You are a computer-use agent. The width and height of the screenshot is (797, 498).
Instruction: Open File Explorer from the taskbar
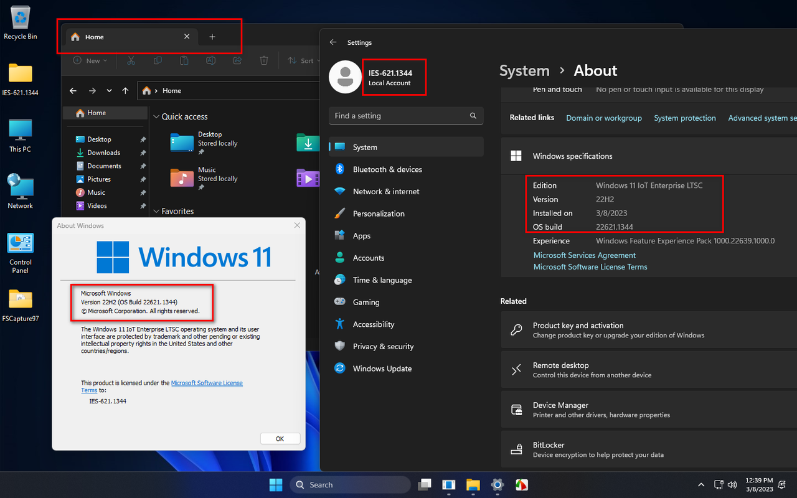[473, 484]
